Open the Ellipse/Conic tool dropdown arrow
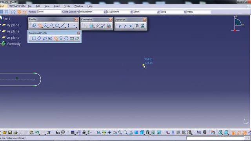Screen dimensions: 251x141 [59, 28]
